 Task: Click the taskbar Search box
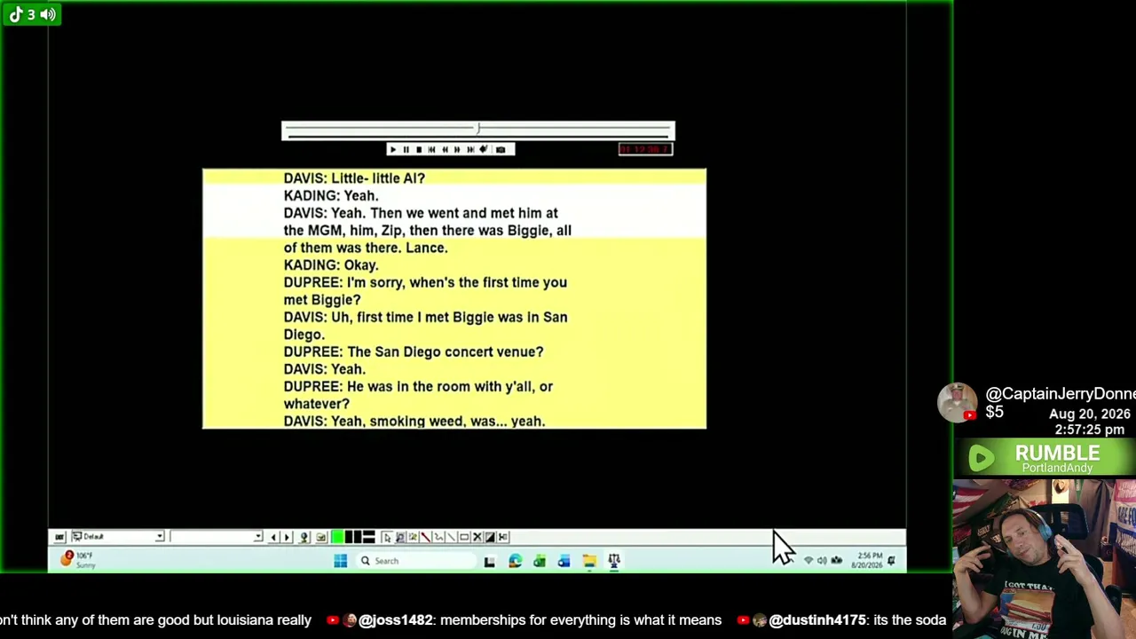point(416,561)
